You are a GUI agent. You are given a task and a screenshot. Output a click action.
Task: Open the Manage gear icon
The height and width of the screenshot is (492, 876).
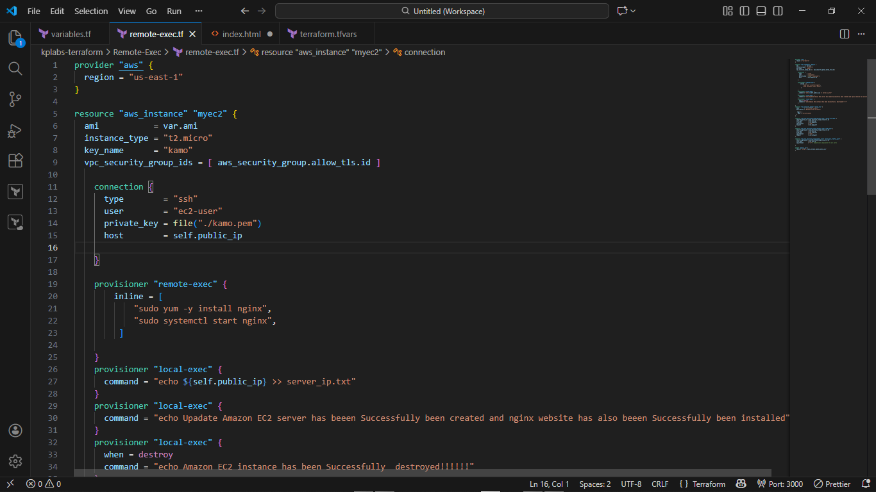pyautogui.click(x=15, y=461)
